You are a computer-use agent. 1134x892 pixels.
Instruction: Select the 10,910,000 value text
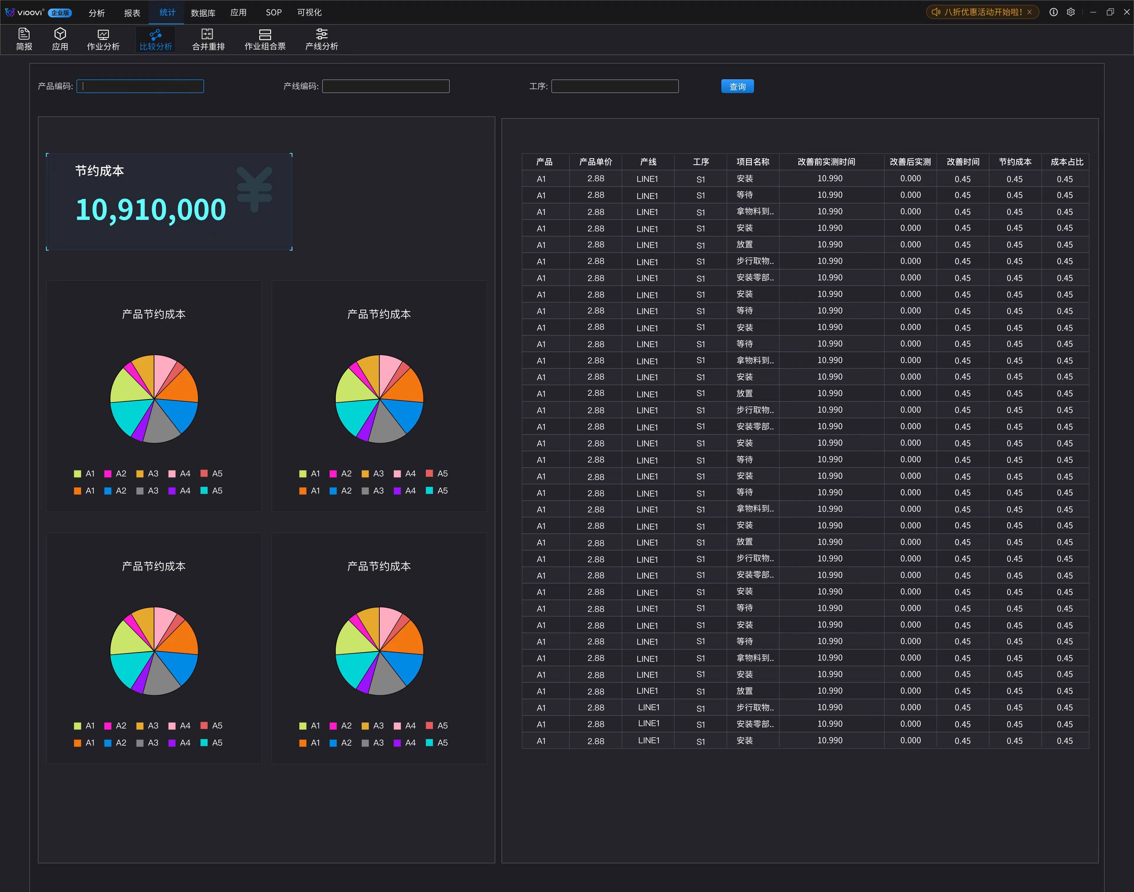coord(151,210)
